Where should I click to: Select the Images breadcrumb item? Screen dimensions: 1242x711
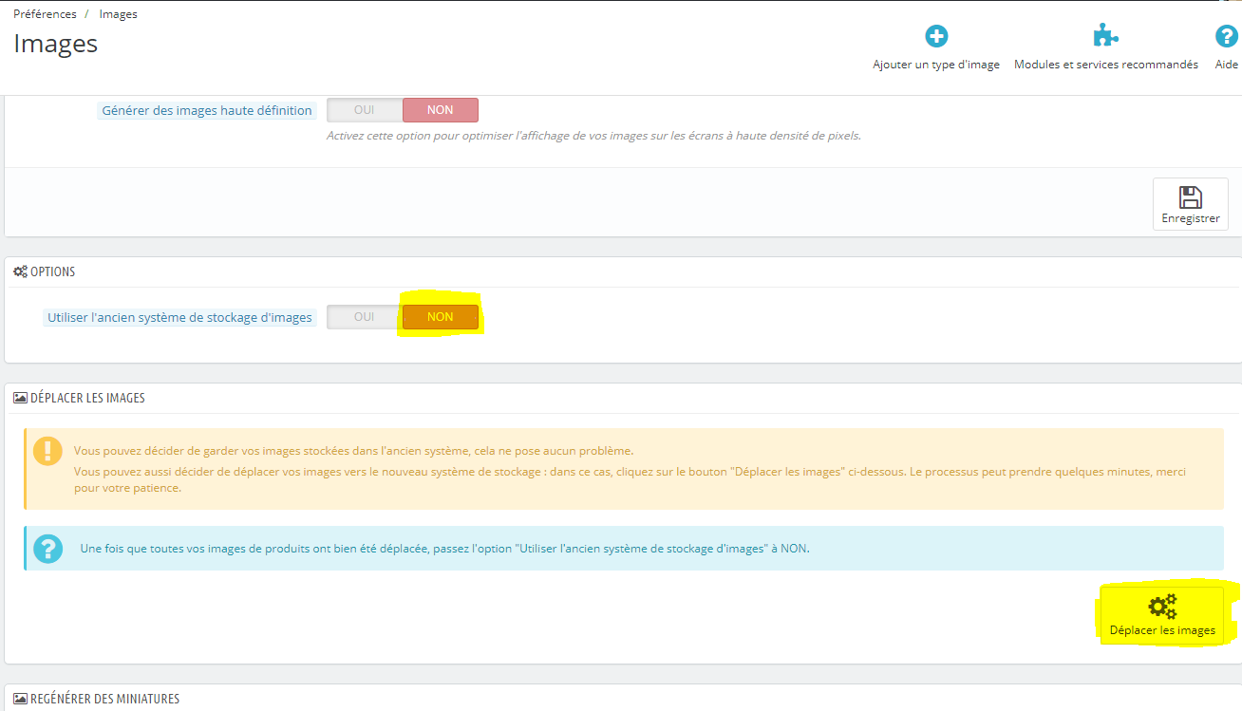[119, 14]
